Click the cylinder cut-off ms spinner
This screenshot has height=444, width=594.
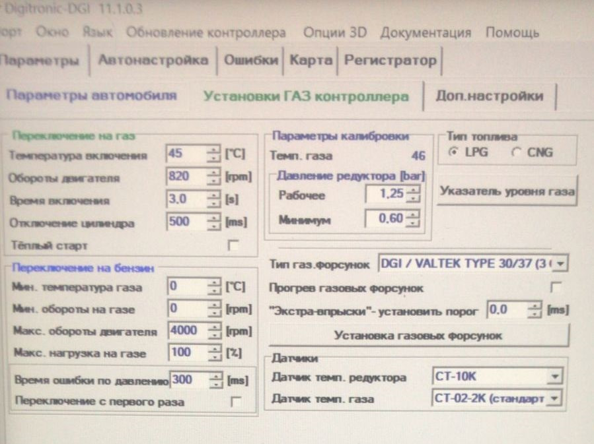tap(213, 222)
